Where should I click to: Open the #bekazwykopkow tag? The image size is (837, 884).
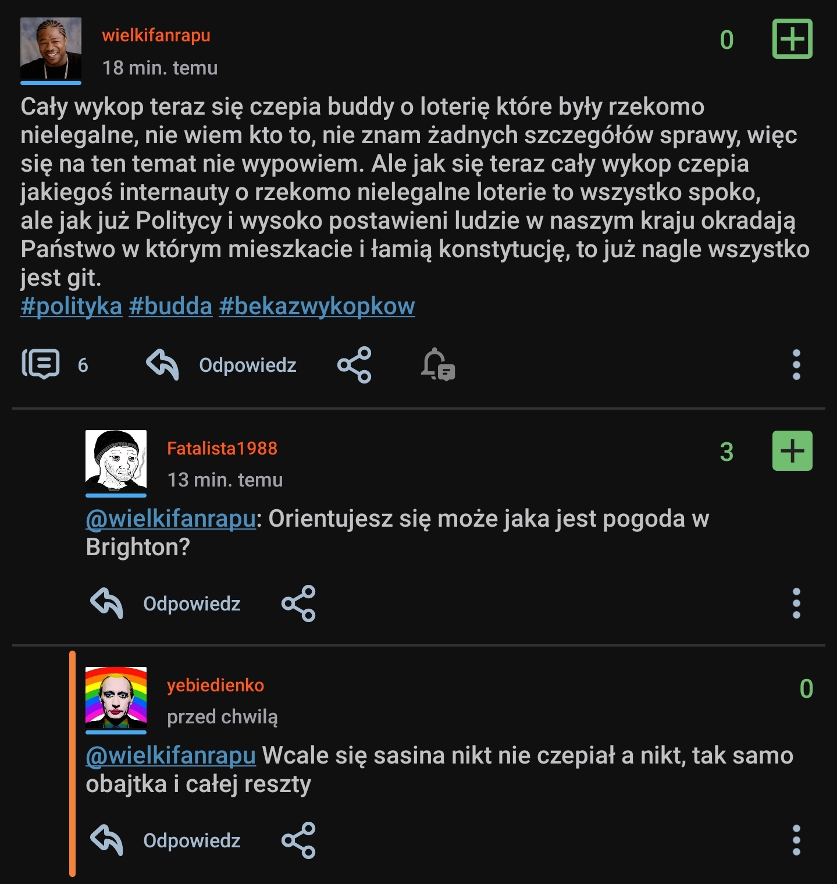[x=317, y=306]
